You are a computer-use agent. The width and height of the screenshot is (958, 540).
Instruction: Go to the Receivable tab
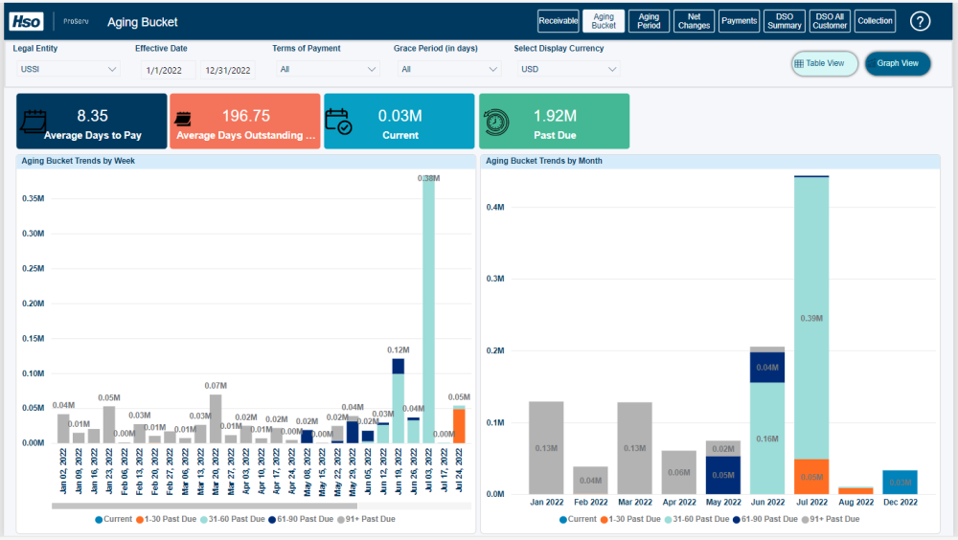coord(558,21)
